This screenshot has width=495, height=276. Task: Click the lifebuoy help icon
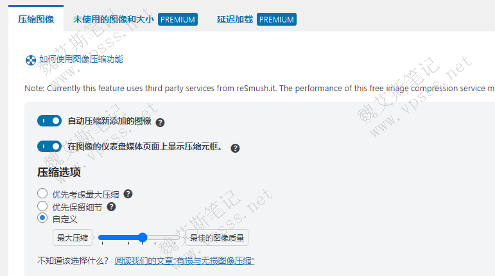[30, 60]
